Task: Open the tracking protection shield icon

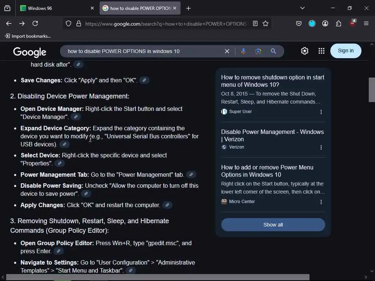Action: [68, 23]
